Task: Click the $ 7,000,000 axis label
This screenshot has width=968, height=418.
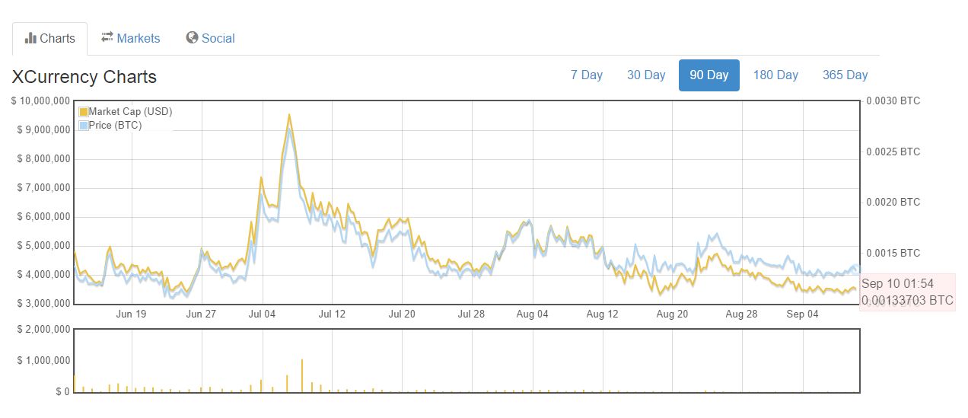Action: coord(44,187)
